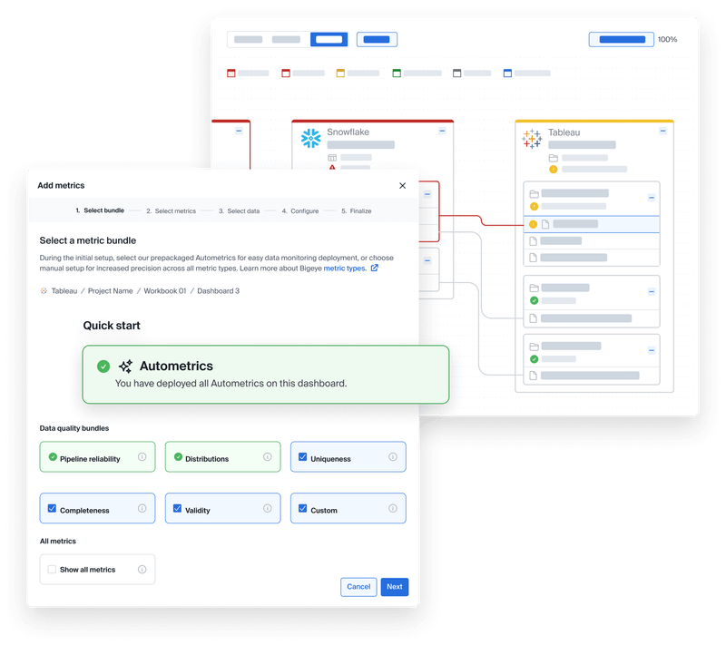Screen dimensions: 726x645
Task: Click the external-link icon after metric types
Action: pos(373,268)
